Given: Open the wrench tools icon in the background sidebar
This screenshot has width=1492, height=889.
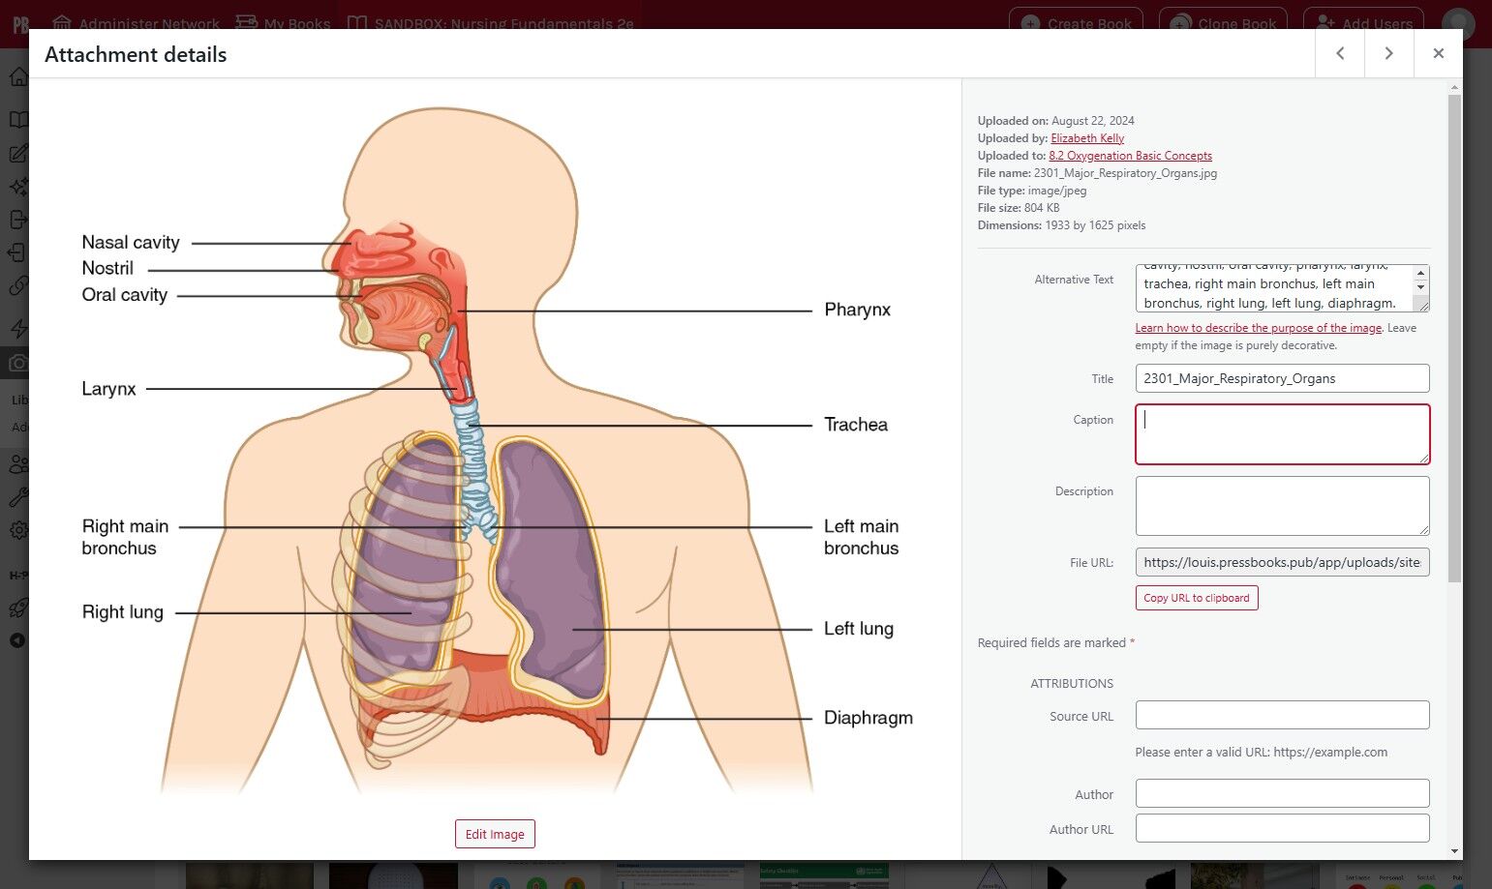Looking at the screenshot, I should (x=17, y=498).
